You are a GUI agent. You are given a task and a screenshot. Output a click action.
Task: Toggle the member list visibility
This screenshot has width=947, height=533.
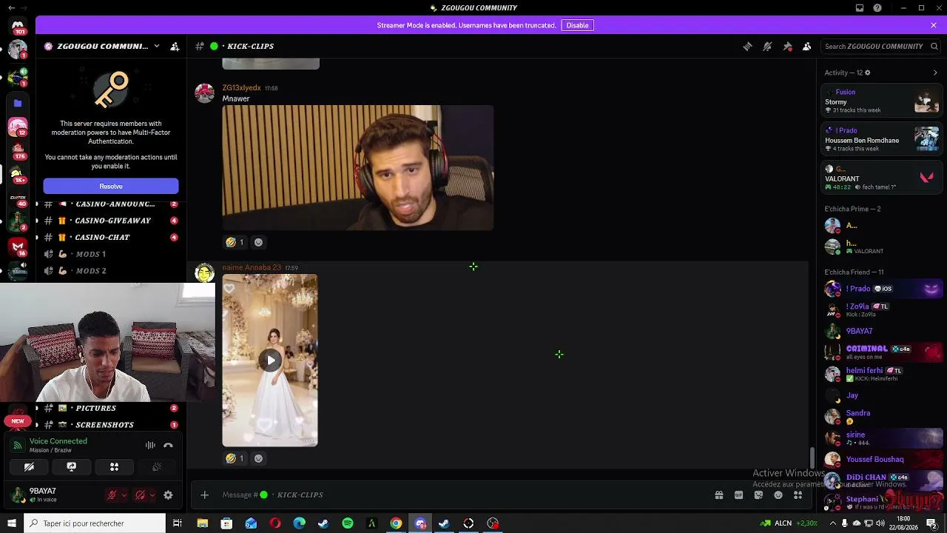pos(807,46)
